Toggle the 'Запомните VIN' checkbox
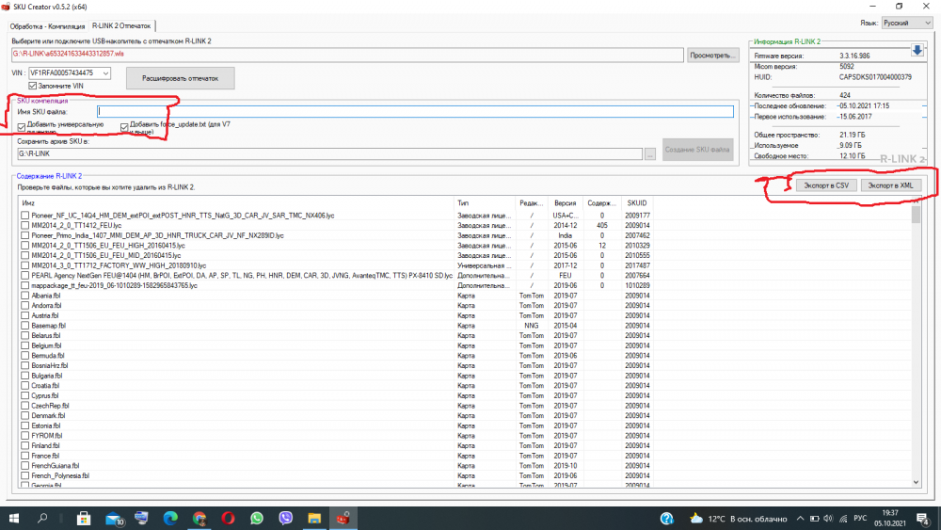This screenshot has height=530, width=941. (x=32, y=86)
